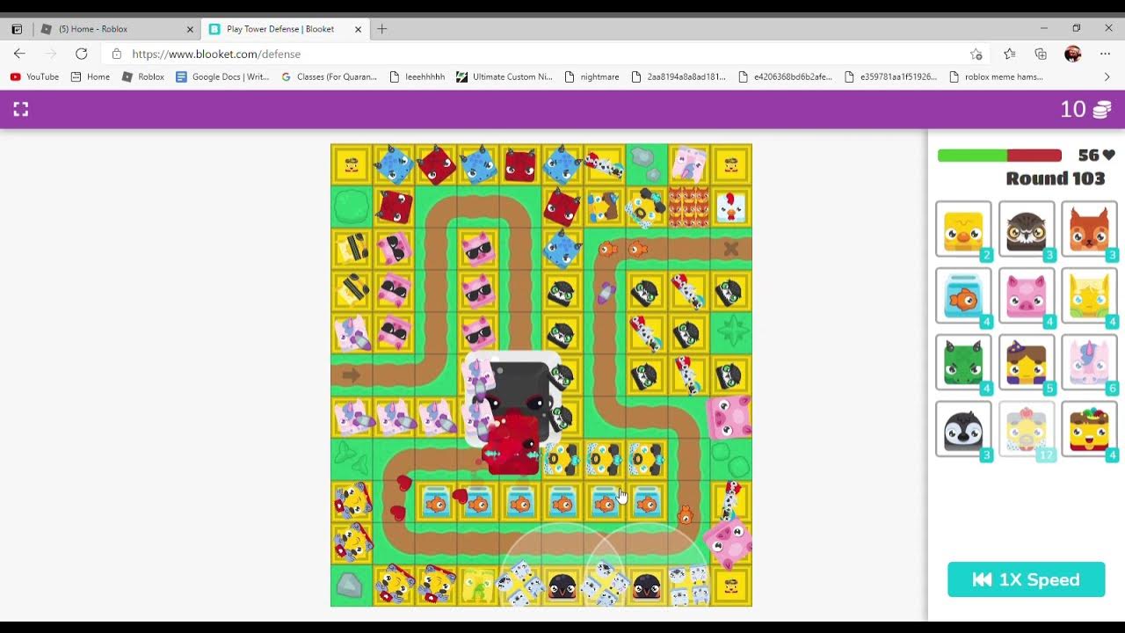
Task: Select the green dragon tower in shop
Action: tap(963, 362)
